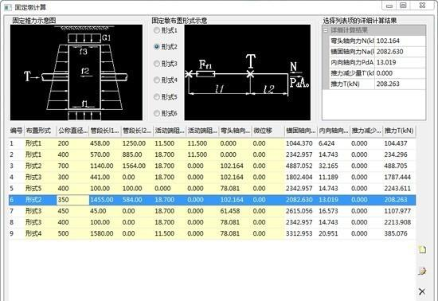
Task: Click 内向轴向力PdA value 13.019 in results panel
Action: [400, 63]
